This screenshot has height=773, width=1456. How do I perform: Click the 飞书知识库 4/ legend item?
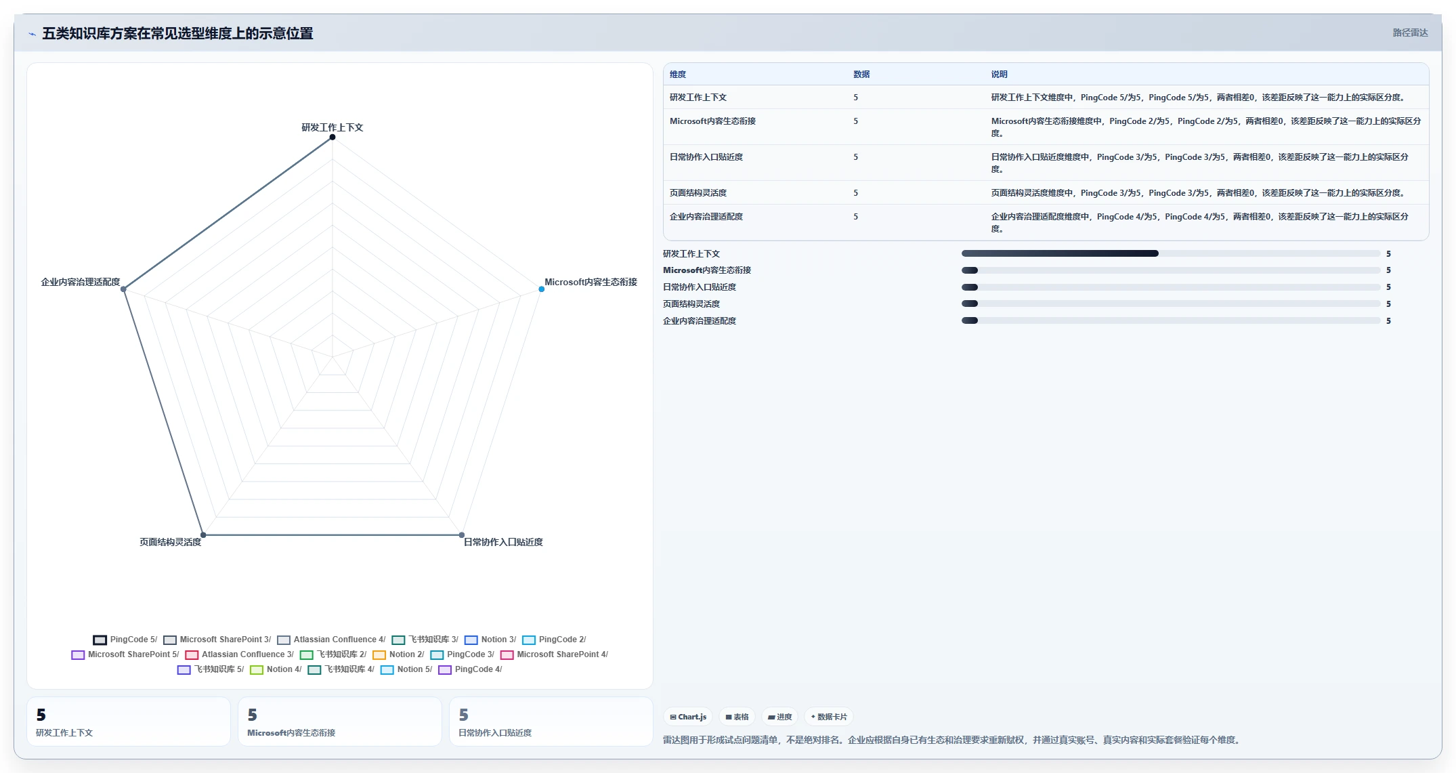coord(341,669)
